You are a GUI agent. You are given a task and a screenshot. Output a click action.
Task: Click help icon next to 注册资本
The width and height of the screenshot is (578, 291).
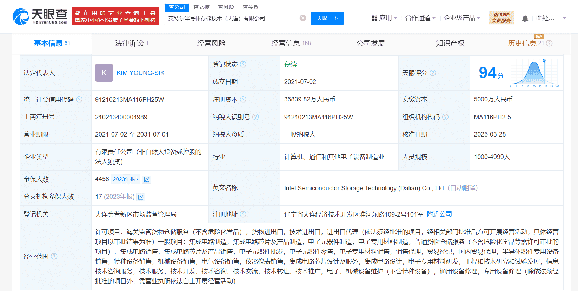[243, 100]
